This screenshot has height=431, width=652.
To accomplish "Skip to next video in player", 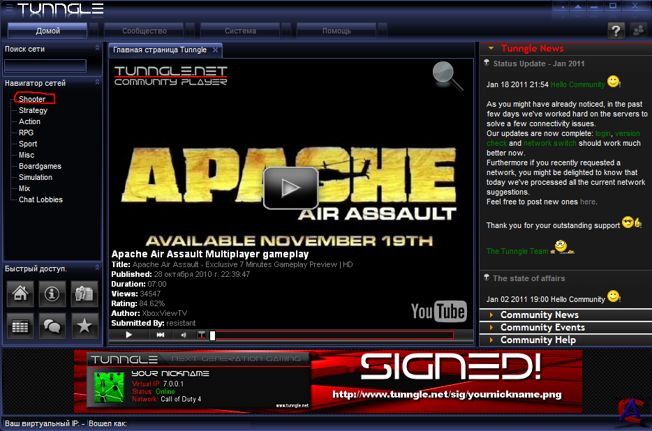I will coord(160,335).
